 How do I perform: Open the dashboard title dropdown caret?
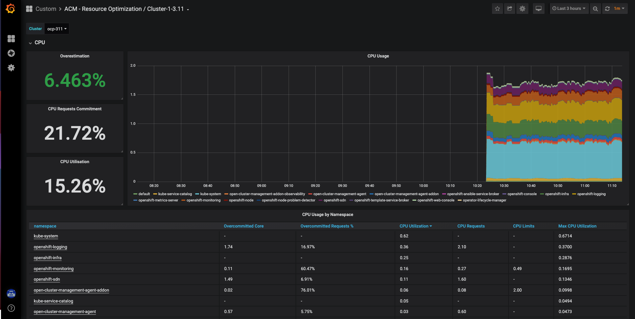(188, 10)
